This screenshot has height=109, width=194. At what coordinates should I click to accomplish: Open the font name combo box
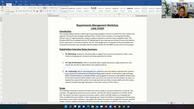point(20,8)
